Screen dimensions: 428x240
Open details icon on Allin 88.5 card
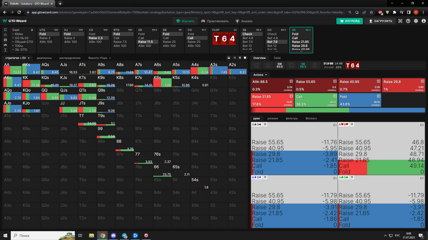291,81
